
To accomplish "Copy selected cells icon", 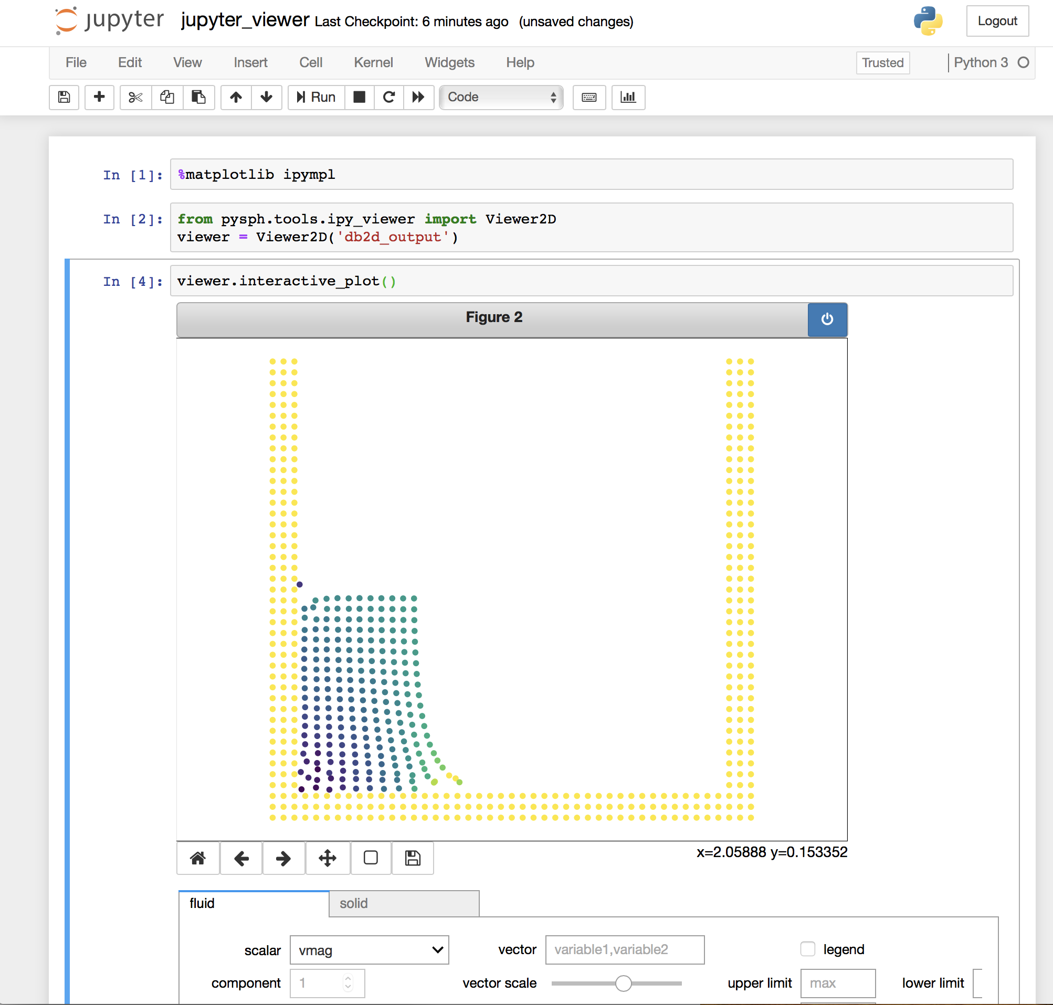I will [167, 97].
